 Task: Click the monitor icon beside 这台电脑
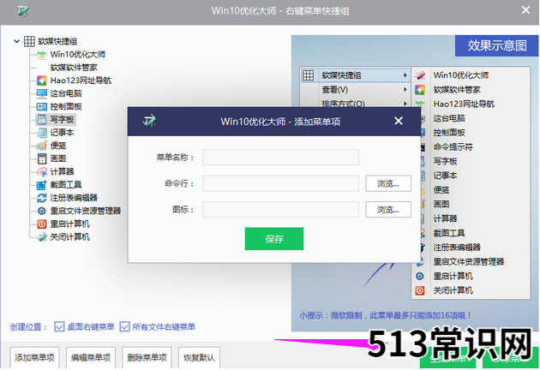[x=42, y=93]
